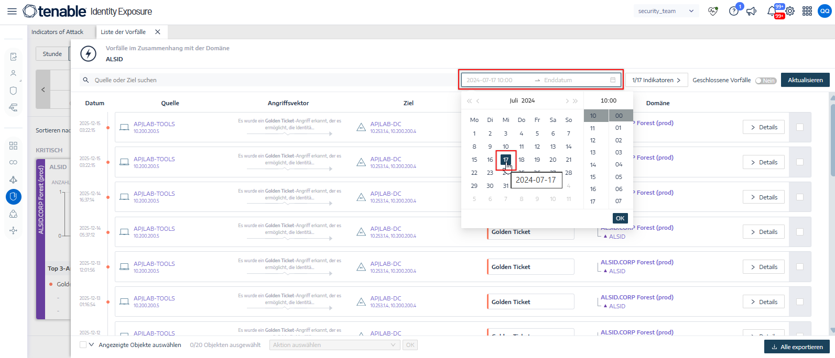Open the help question mark icon

pos(733,11)
